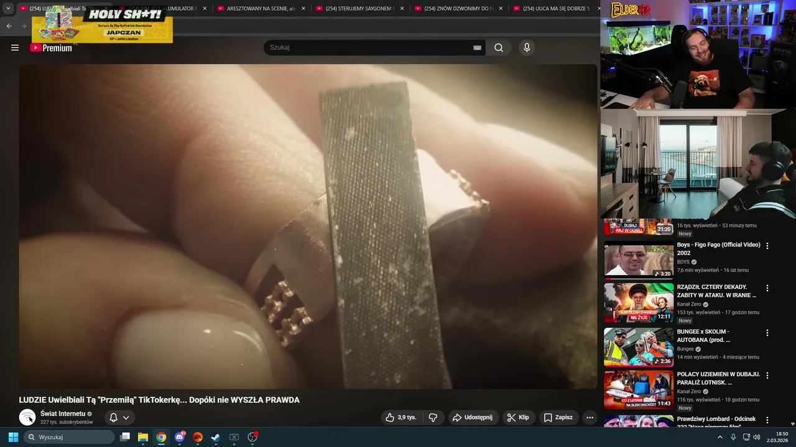Screen dimensions: 796x447
Task: Open the on-screen keyboard in search box
Action: coord(477,48)
